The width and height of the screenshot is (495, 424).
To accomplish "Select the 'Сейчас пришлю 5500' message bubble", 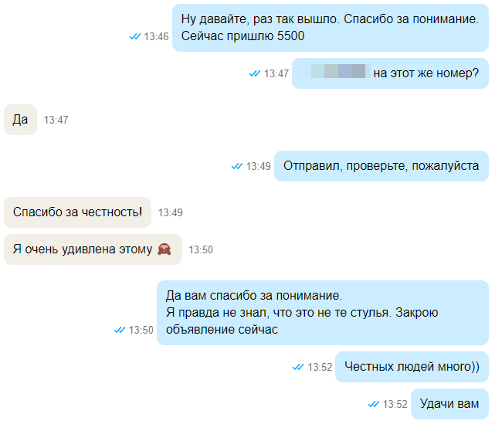I will [x=331, y=28].
